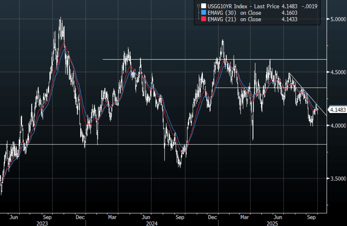This screenshot has width=347, height=226.
Task: Click the red EMAVG (21) swatch
Action: 203,19
